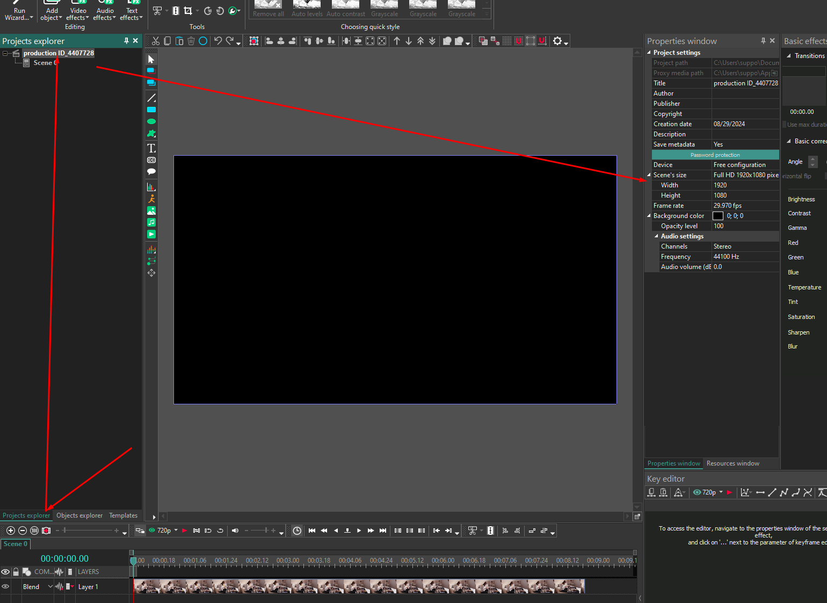Toggle the eye icon in layers header
827x603 pixels.
(5, 572)
